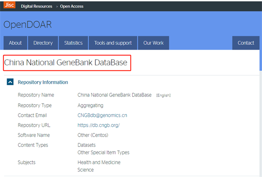
Task: Click the Contact button
Action: coord(246,43)
